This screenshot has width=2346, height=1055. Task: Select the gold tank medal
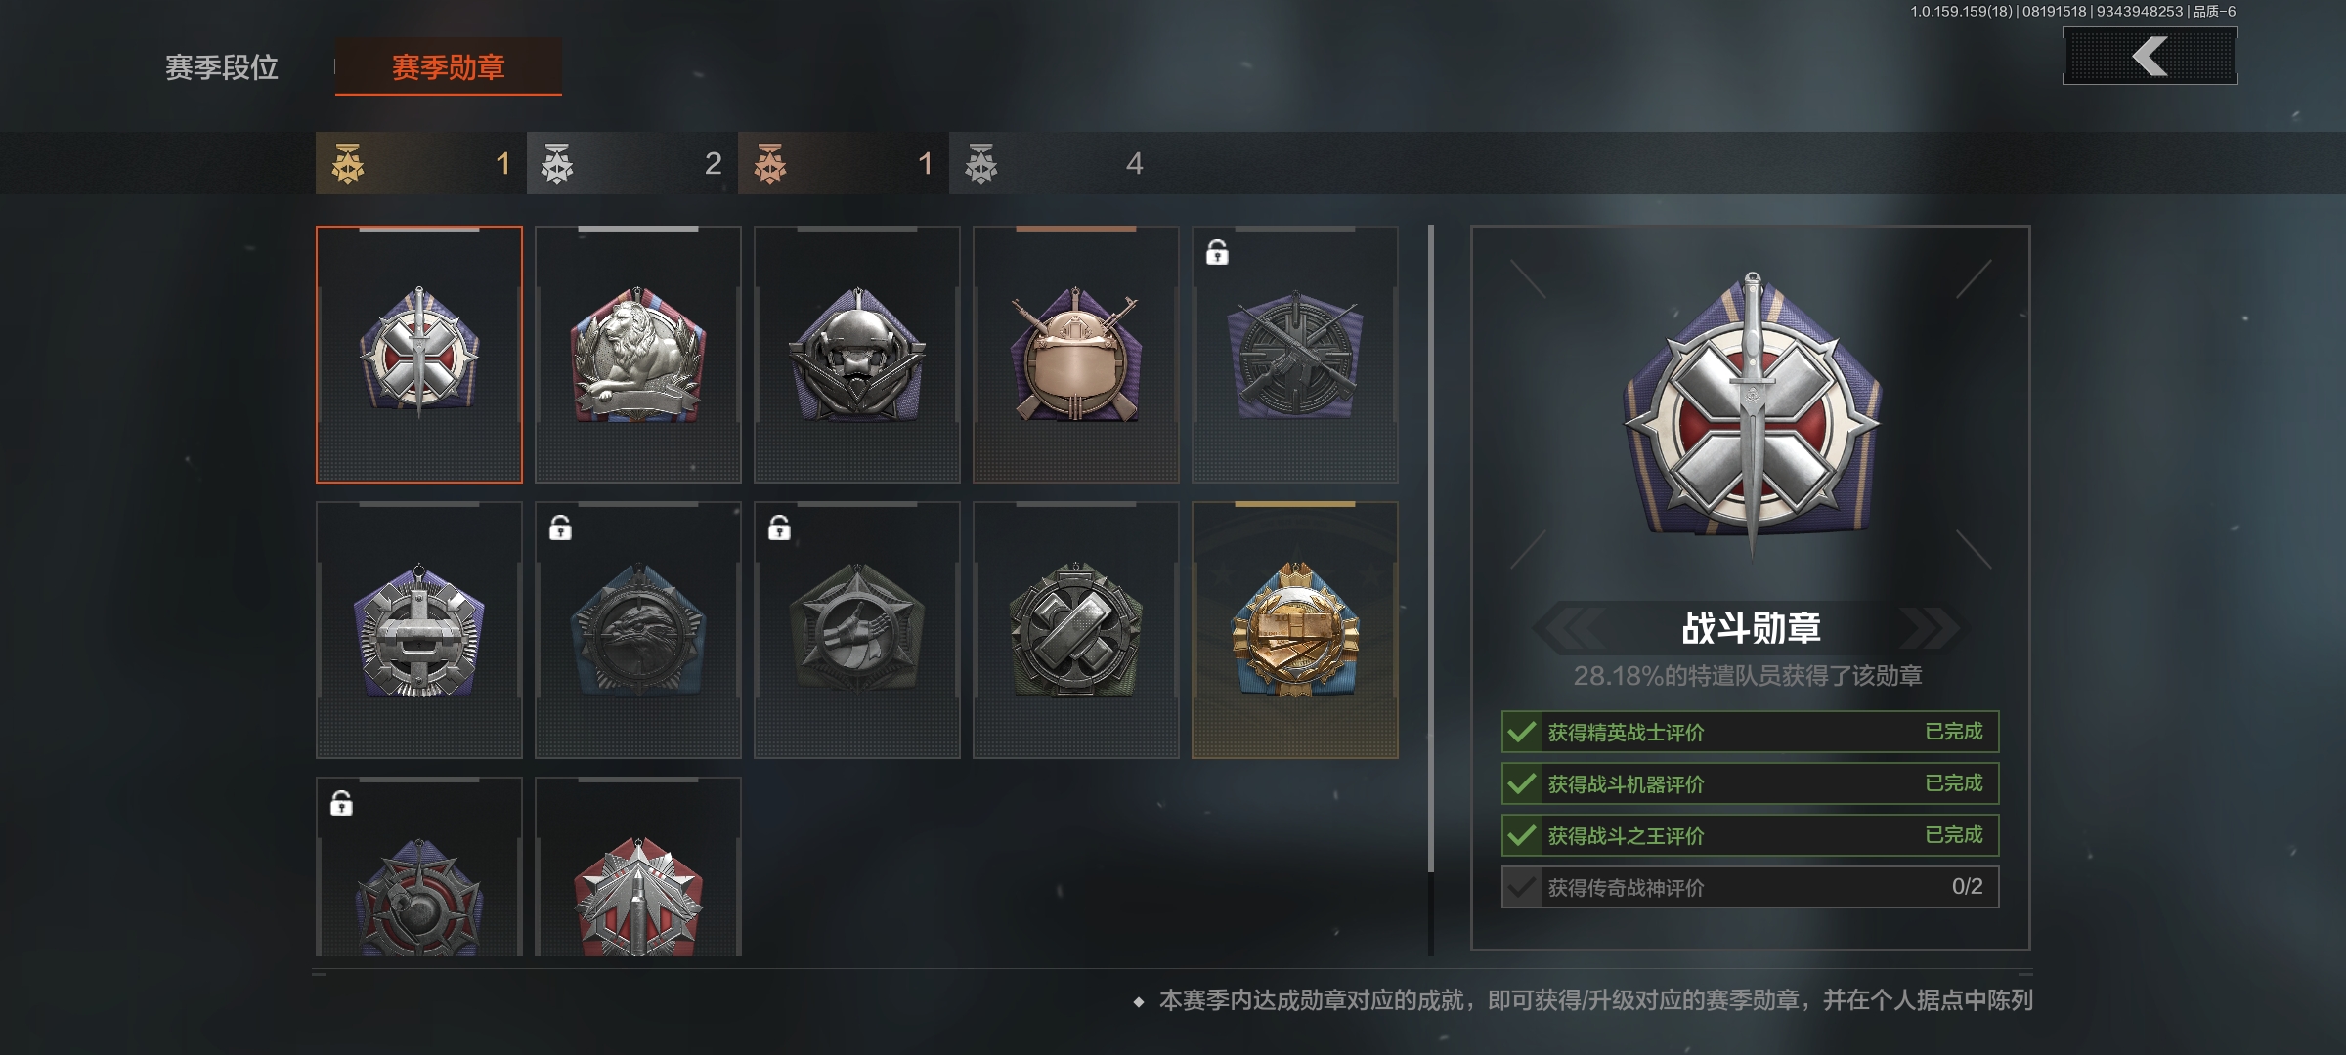tap(1295, 630)
